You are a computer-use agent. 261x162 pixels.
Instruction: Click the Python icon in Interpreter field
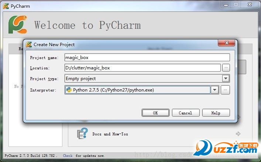click(69, 90)
